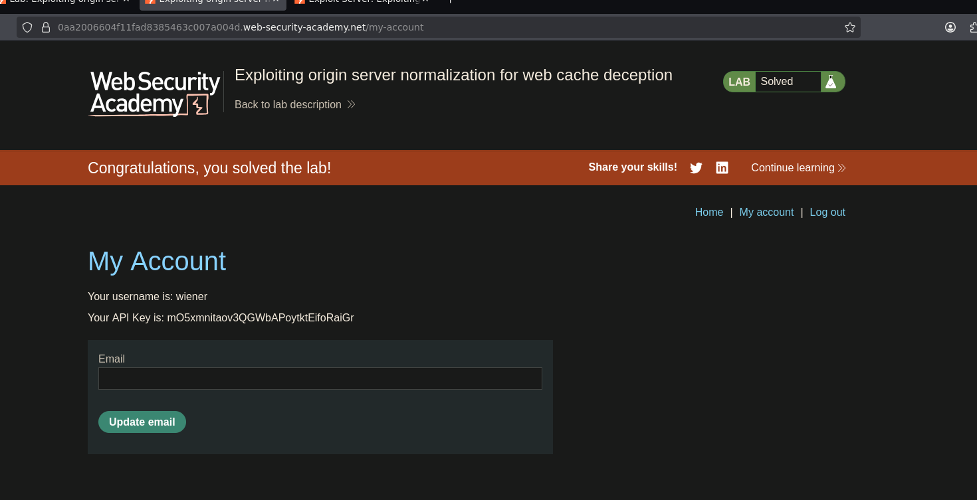Open the shield tracking protection icon
This screenshot has height=500, width=977.
tap(27, 27)
